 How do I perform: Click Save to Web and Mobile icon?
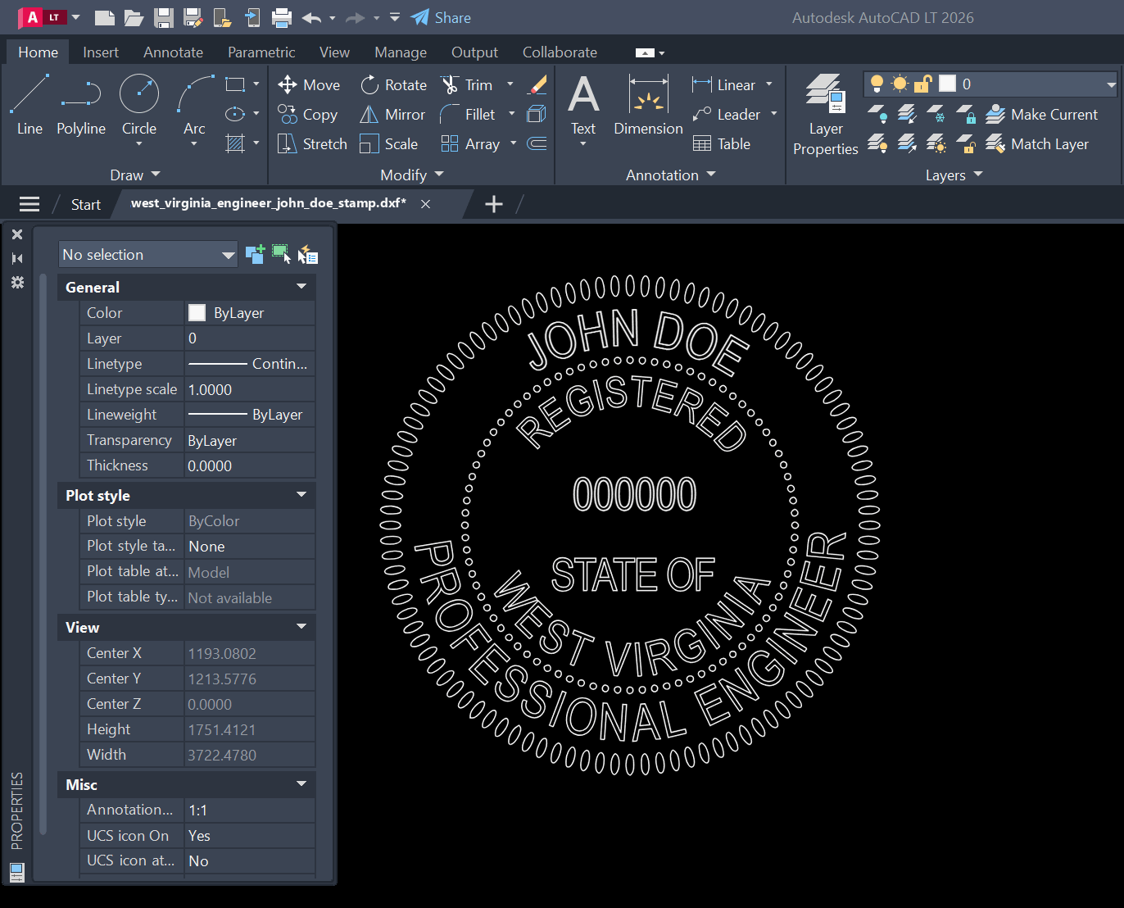click(x=252, y=17)
